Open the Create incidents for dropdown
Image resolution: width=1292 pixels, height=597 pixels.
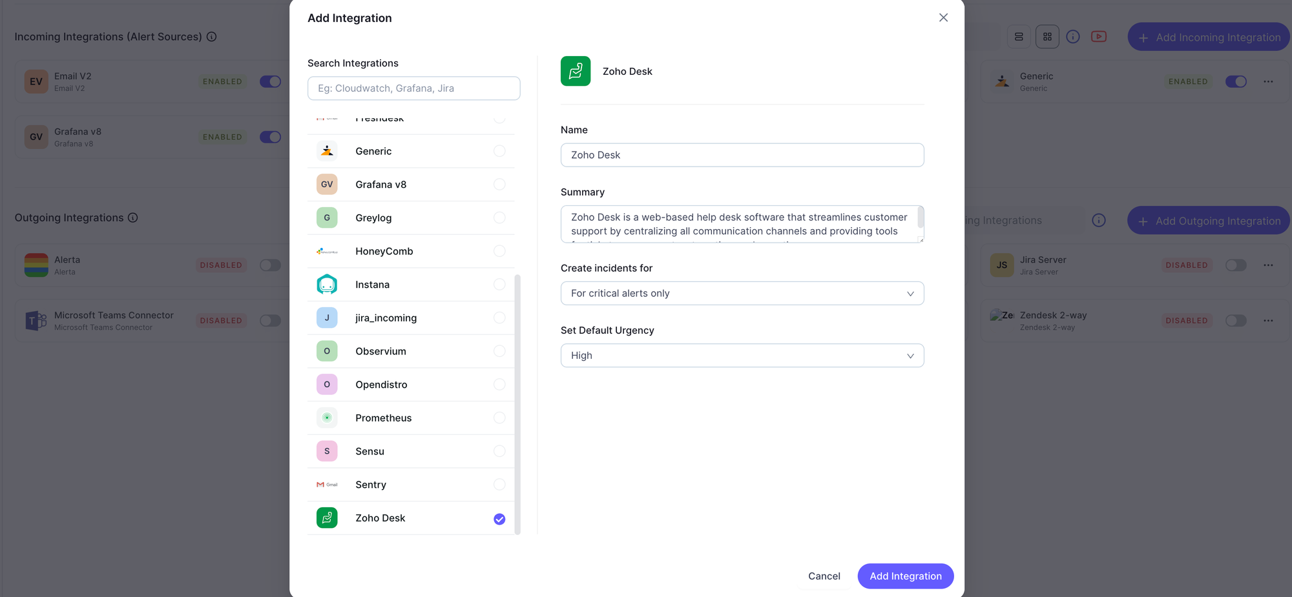[742, 293]
